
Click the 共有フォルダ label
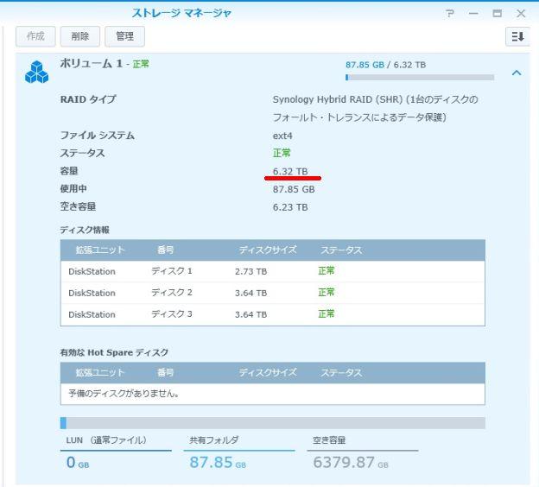pos(214,440)
